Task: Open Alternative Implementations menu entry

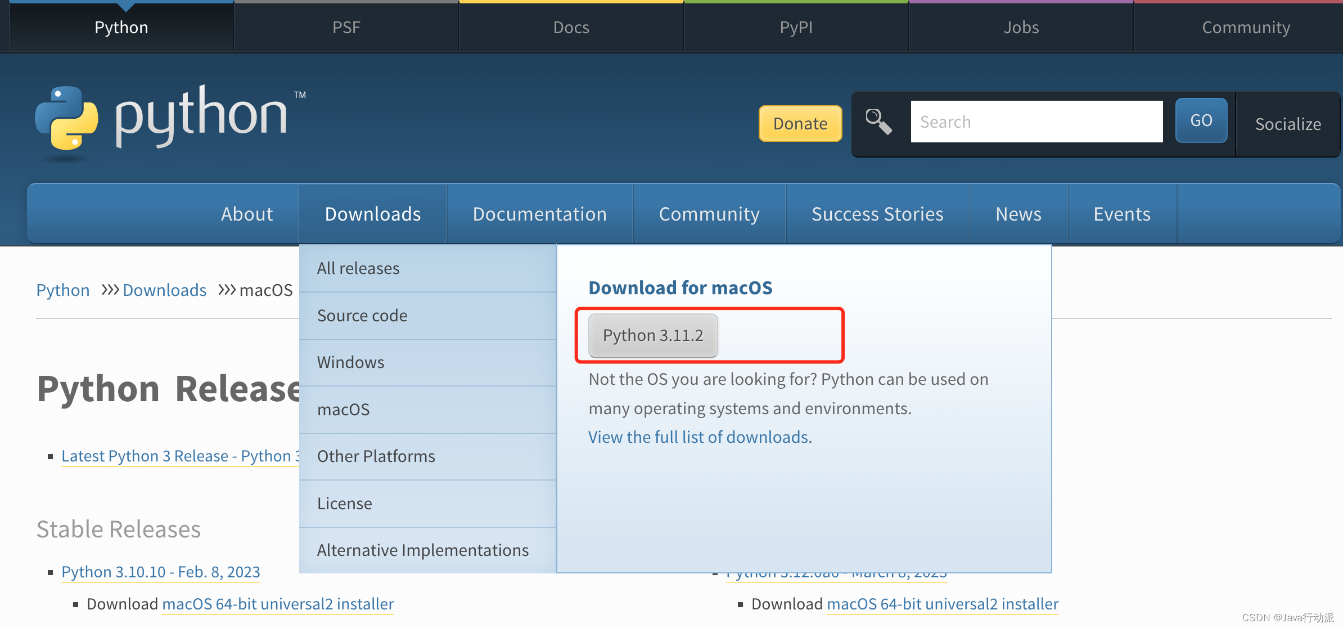Action: tap(422, 550)
